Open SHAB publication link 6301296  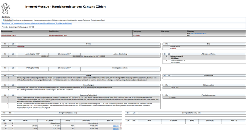click(116, 126)
